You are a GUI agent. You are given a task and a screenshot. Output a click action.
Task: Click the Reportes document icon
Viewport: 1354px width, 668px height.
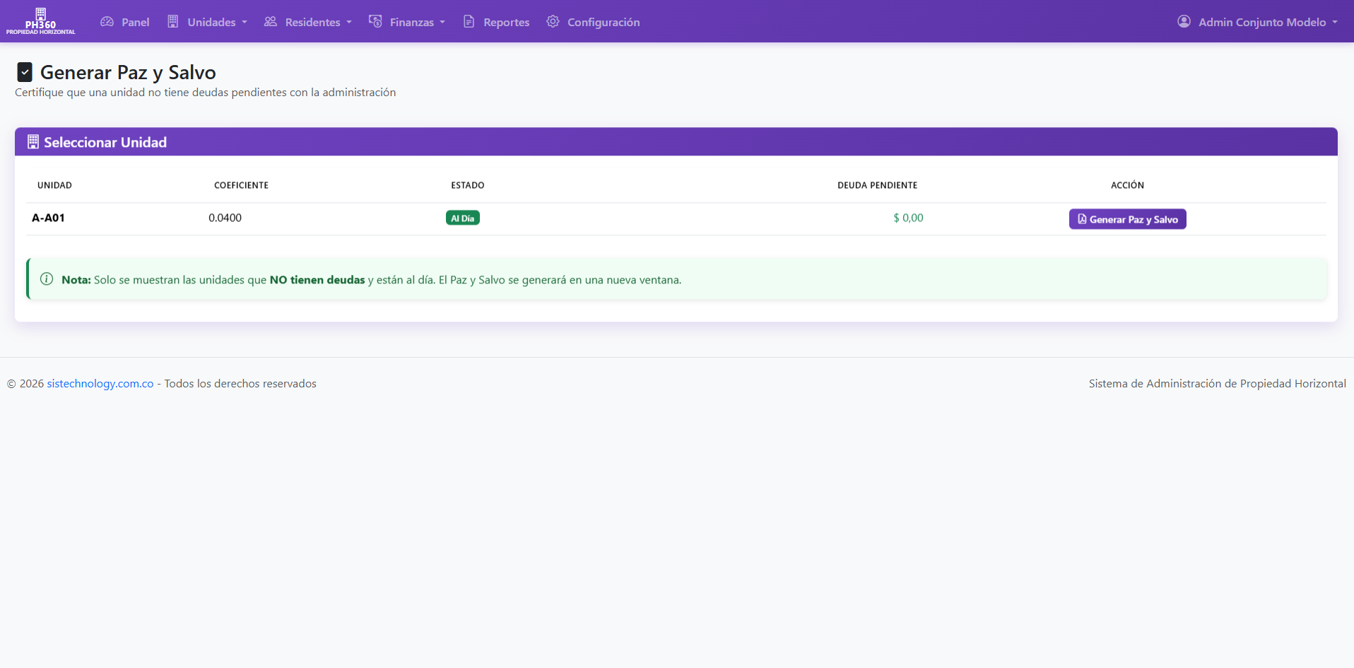469,22
